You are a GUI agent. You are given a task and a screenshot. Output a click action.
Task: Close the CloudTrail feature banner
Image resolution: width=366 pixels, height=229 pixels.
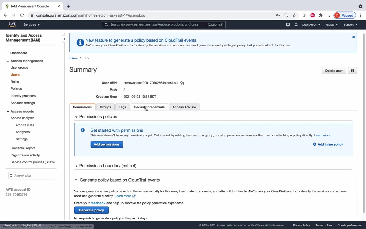coord(353,37)
